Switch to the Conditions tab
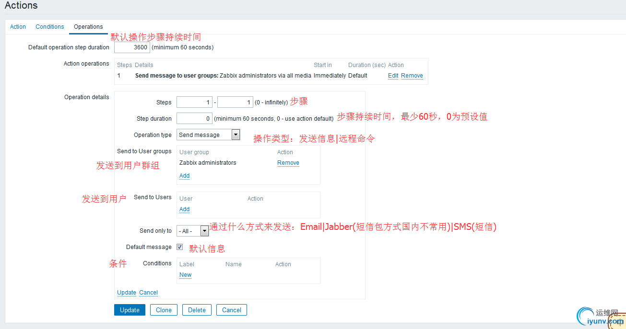The image size is (626, 329). (50, 27)
